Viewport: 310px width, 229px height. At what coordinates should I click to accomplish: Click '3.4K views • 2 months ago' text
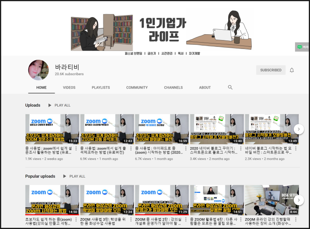point(210,159)
